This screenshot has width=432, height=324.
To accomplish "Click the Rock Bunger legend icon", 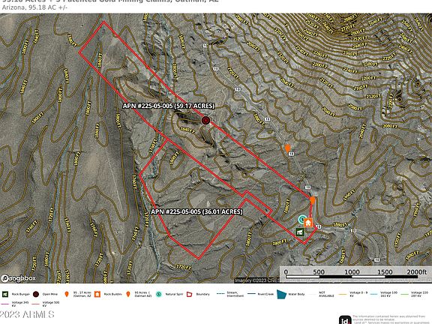I will click(x=5, y=294).
